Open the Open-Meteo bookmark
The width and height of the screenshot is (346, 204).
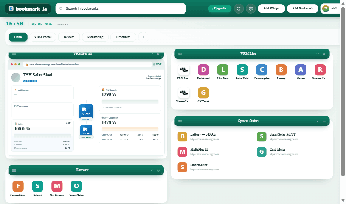76,186
